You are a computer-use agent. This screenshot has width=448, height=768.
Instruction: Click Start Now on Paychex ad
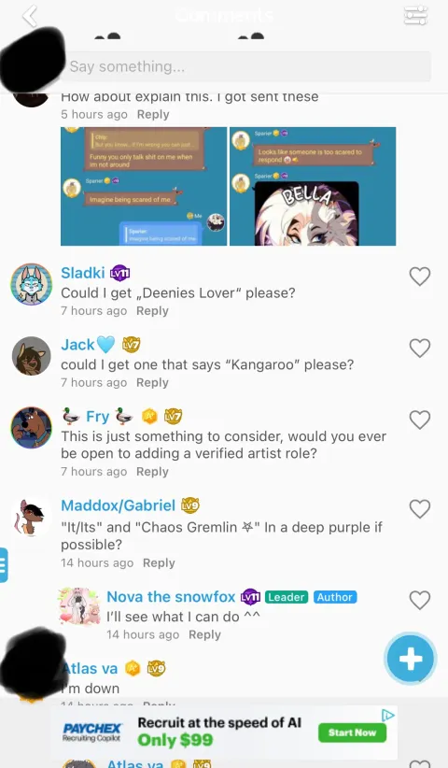[x=352, y=732]
